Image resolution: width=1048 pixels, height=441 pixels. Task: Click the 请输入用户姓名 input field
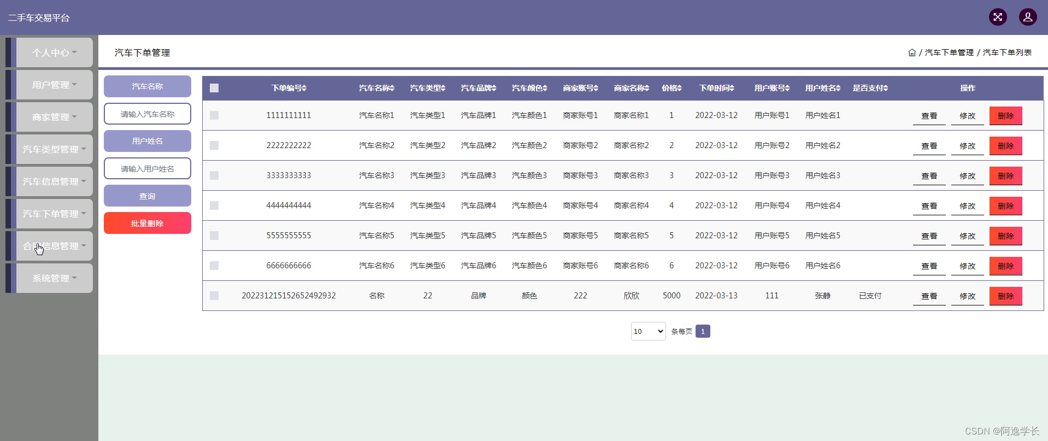click(148, 168)
